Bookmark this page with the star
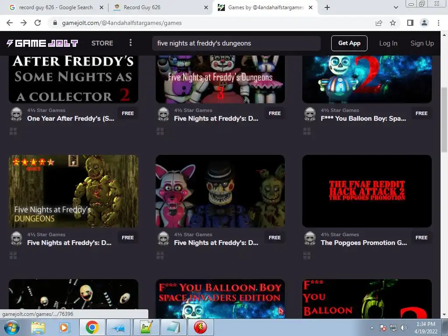Image resolution: width=448 pixels, height=336 pixels. (x=393, y=23)
